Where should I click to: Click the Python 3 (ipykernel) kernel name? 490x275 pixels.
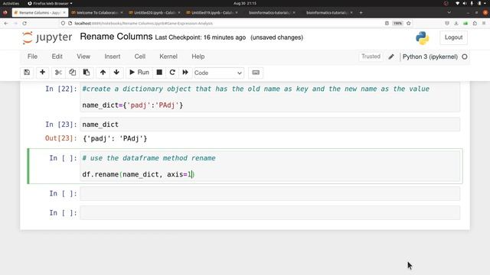click(x=430, y=57)
